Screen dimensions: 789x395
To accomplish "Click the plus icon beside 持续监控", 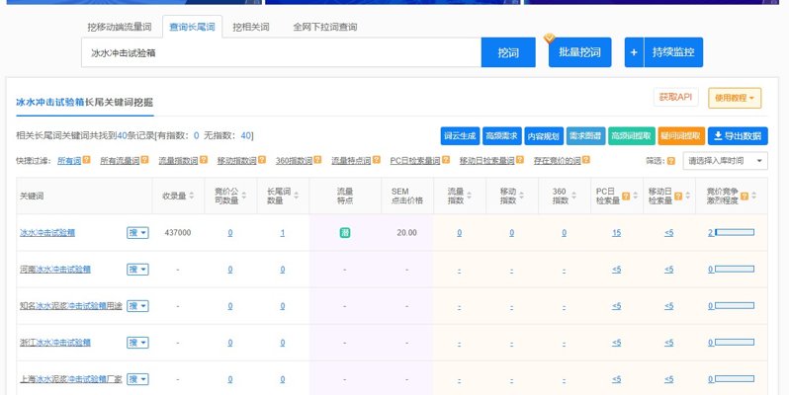I will (x=634, y=52).
